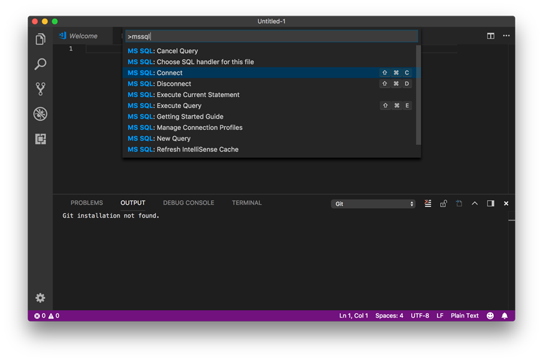
Task: Click the feedback smiley in status bar
Action: 490,316
